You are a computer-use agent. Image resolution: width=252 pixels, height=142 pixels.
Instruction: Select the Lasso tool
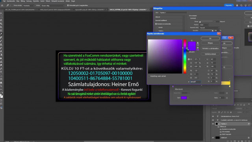[1, 20]
